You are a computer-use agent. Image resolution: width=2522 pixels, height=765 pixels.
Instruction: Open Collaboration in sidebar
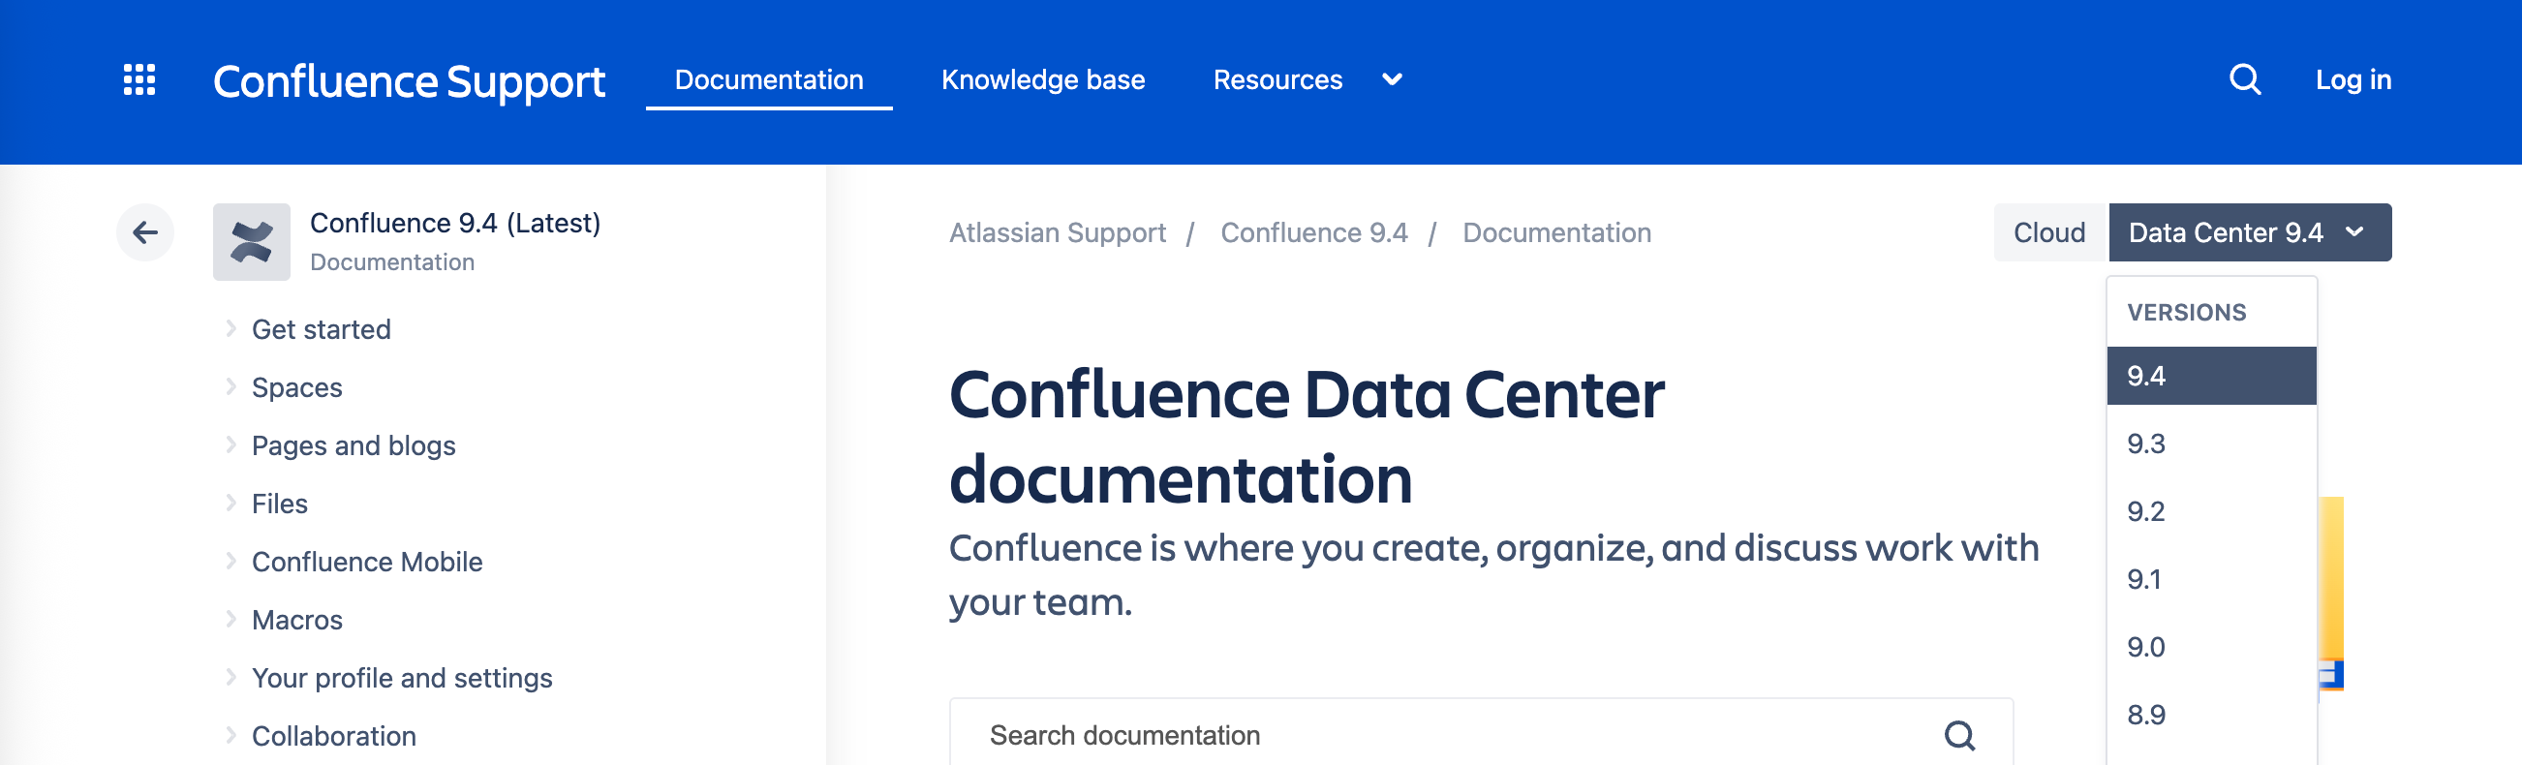point(334,736)
